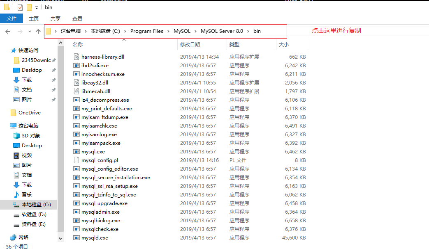Go up one folder level arrow
The image size is (429, 251).
pyautogui.click(x=38, y=32)
